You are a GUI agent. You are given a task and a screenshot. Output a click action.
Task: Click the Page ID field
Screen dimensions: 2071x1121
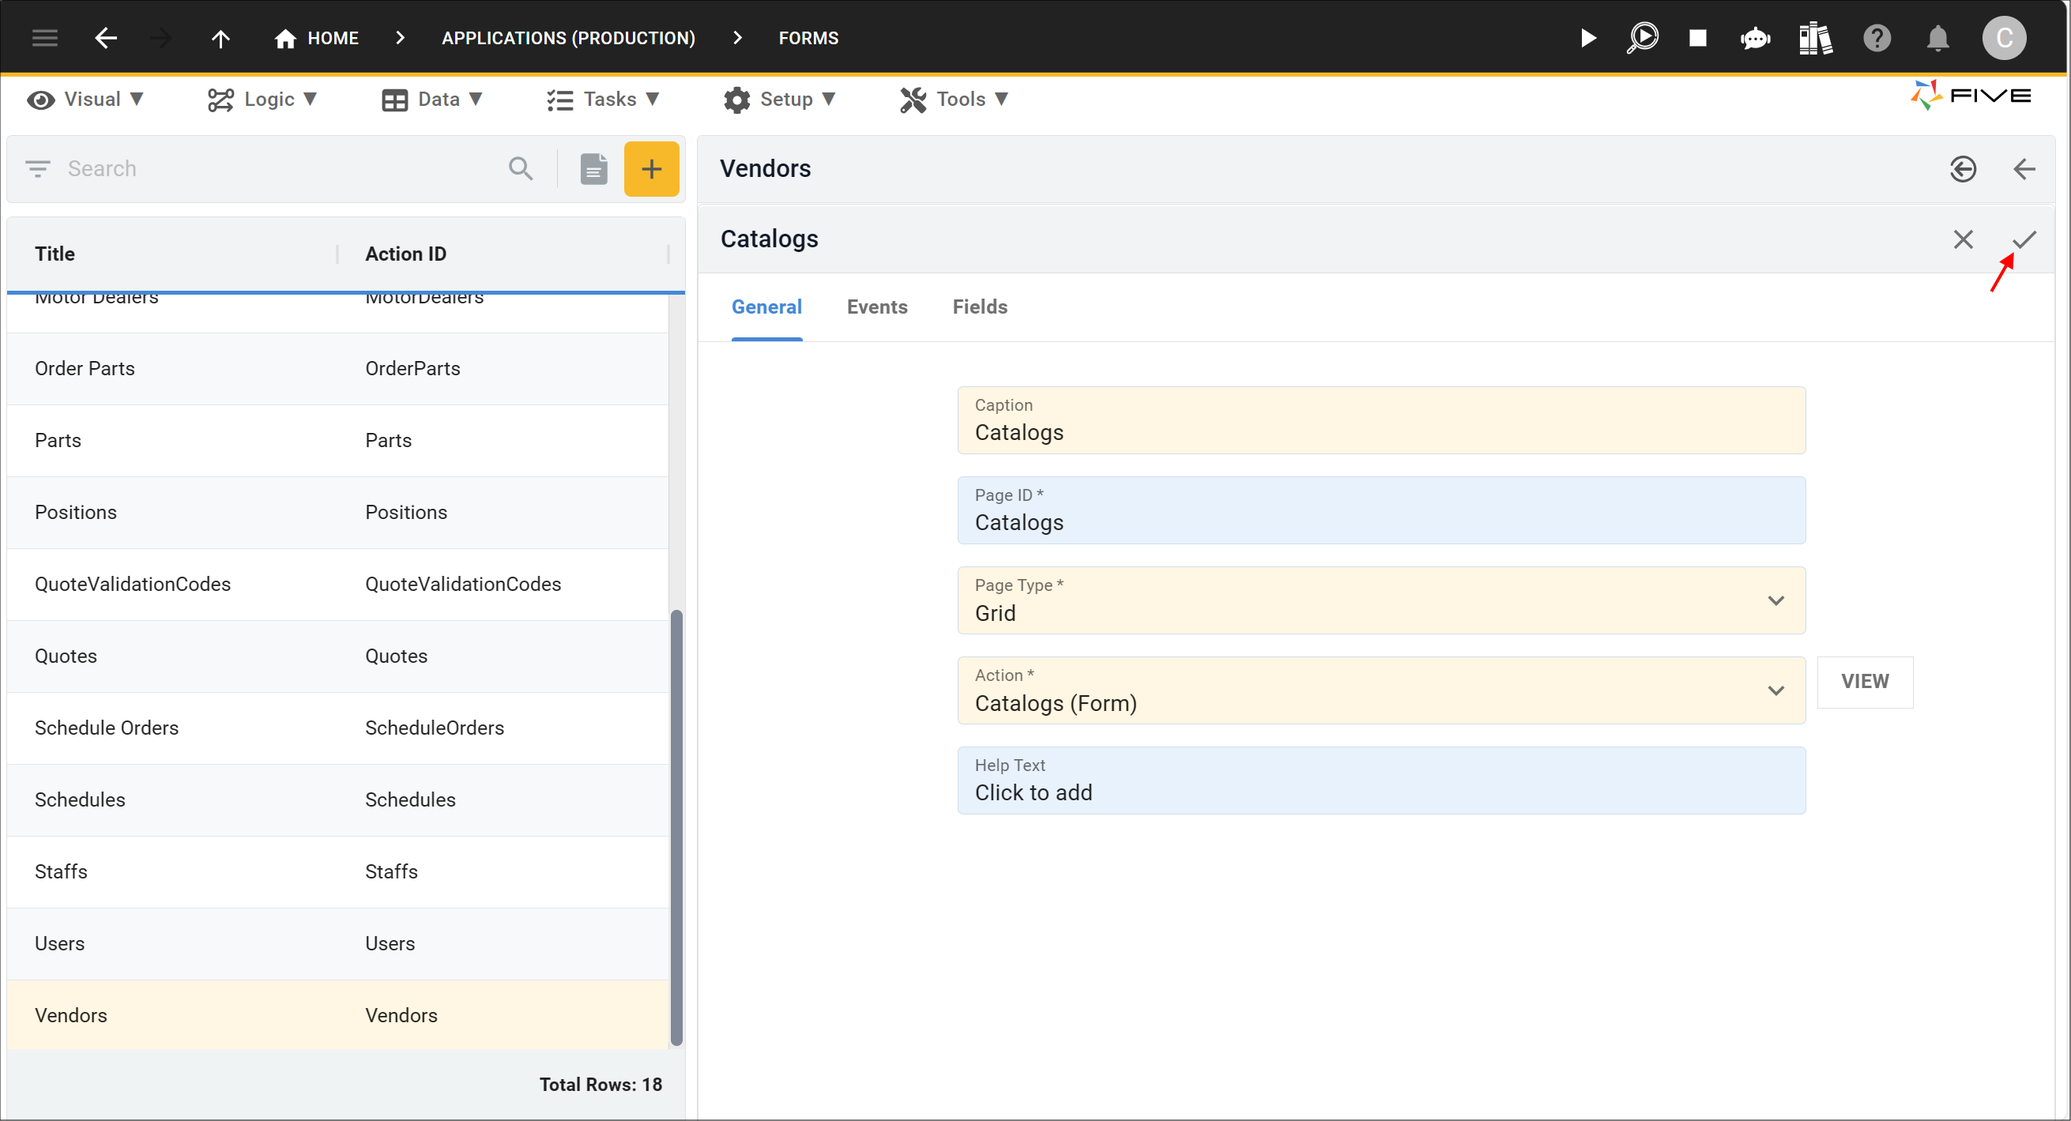coord(1380,510)
